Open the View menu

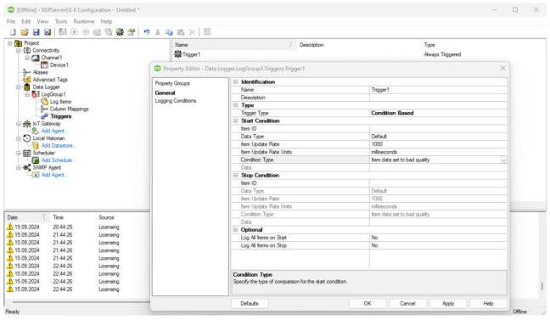pos(42,21)
